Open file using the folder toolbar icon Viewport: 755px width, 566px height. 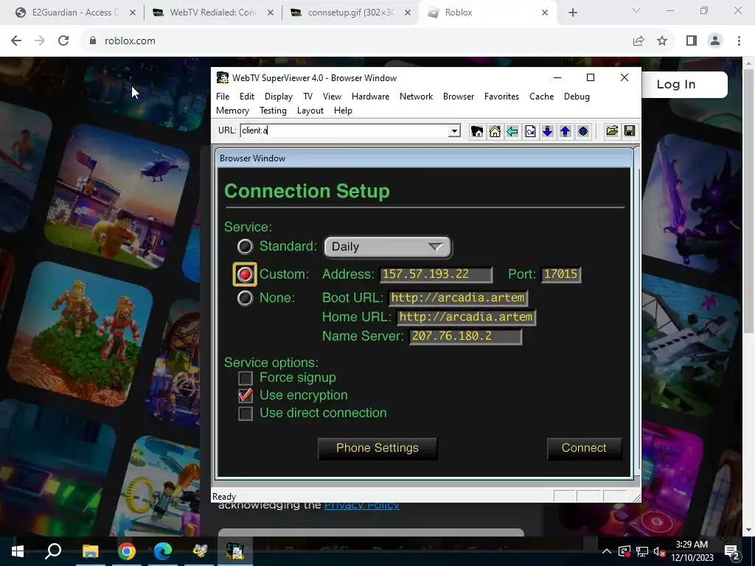(612, 131)
